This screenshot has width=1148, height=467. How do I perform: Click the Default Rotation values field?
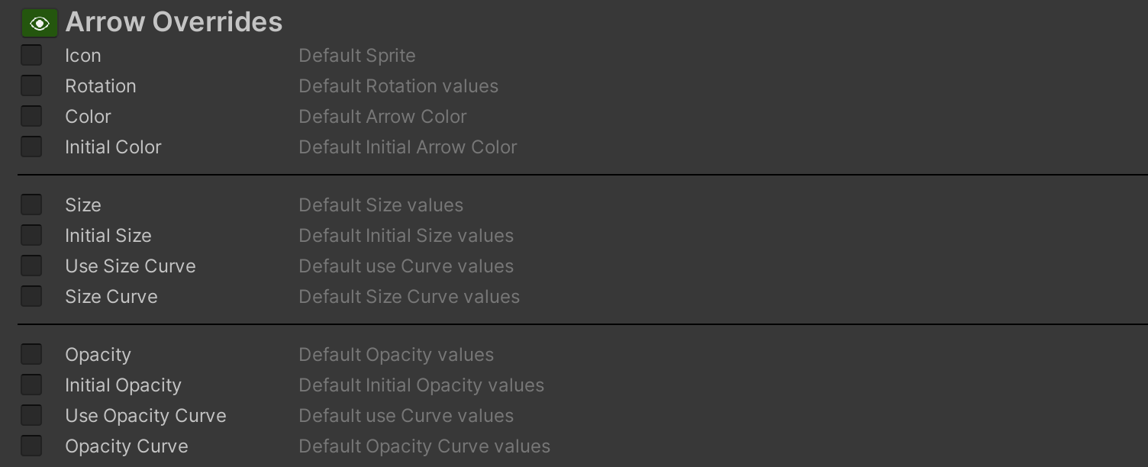398,86
